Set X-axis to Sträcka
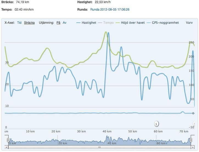The image size is (199, 152). tap(29, 23)
